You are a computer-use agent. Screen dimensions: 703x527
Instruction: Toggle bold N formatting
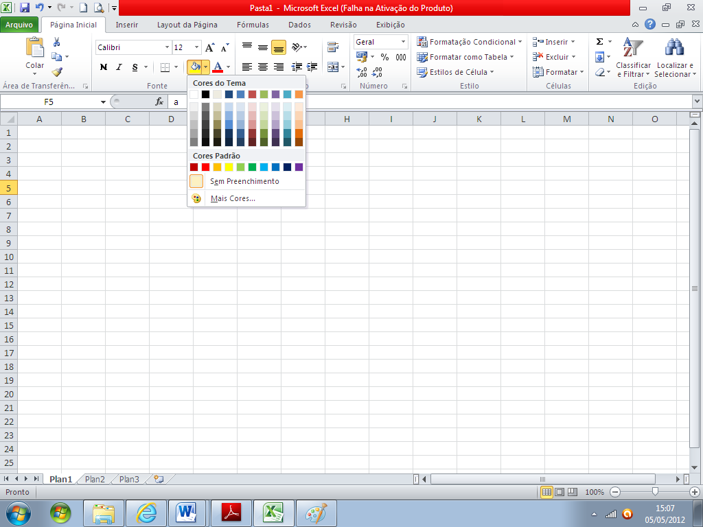coord(104,67)
